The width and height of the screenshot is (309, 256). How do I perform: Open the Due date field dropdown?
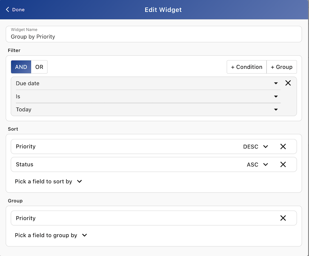click(x=276, y=83)
